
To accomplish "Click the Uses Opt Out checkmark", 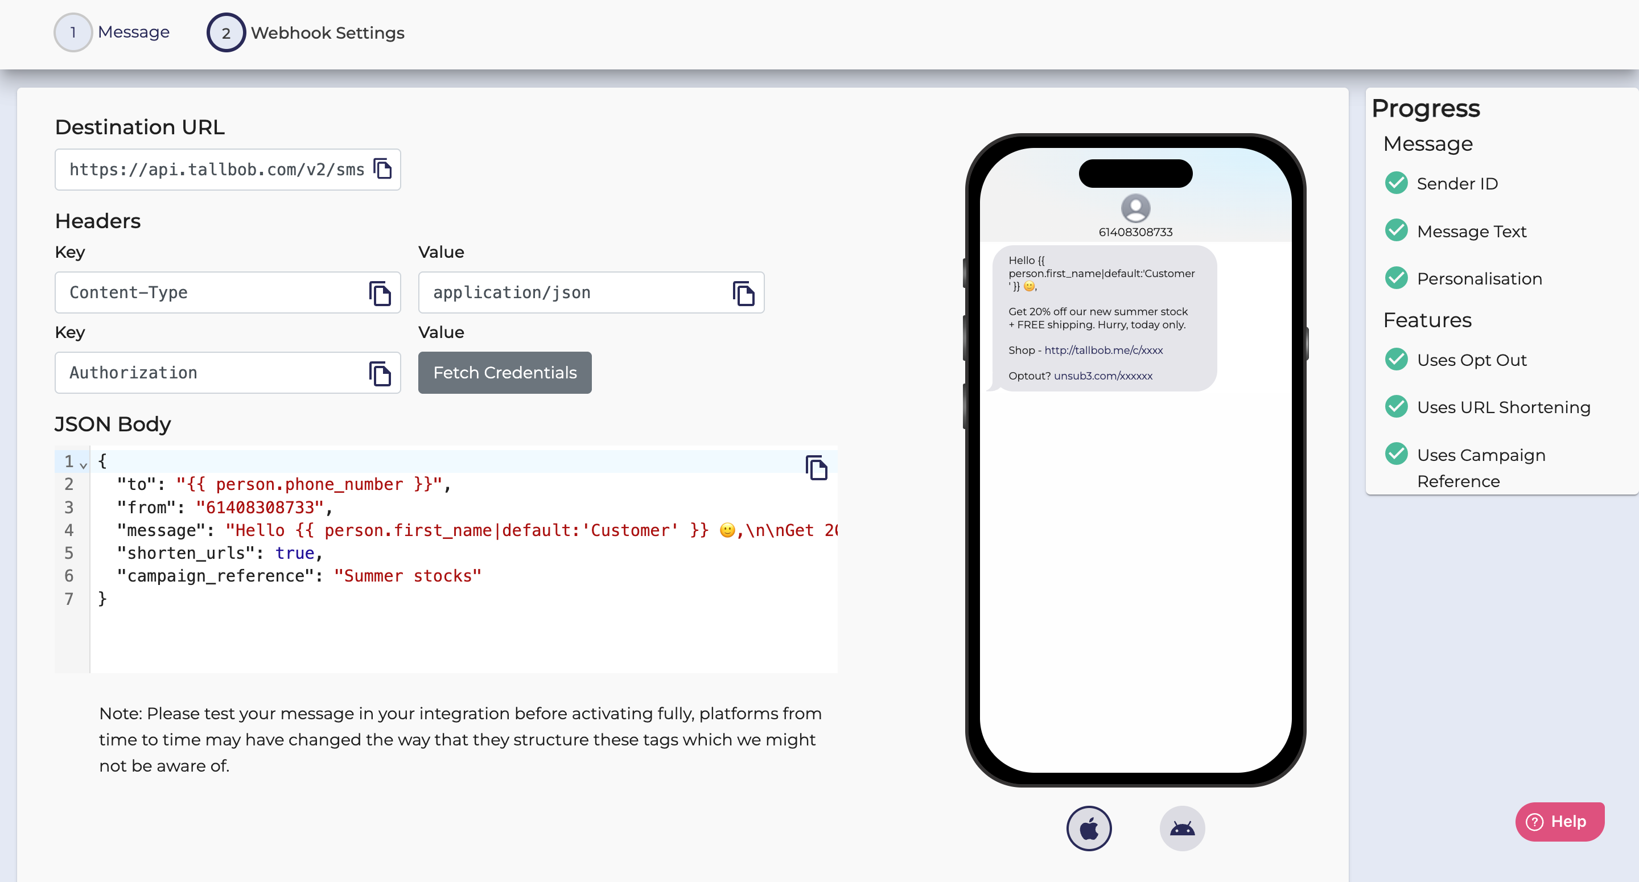I will click(1396, 360).
